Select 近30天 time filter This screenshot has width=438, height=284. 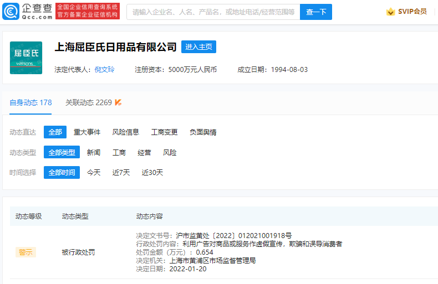(x=152, y=172)
